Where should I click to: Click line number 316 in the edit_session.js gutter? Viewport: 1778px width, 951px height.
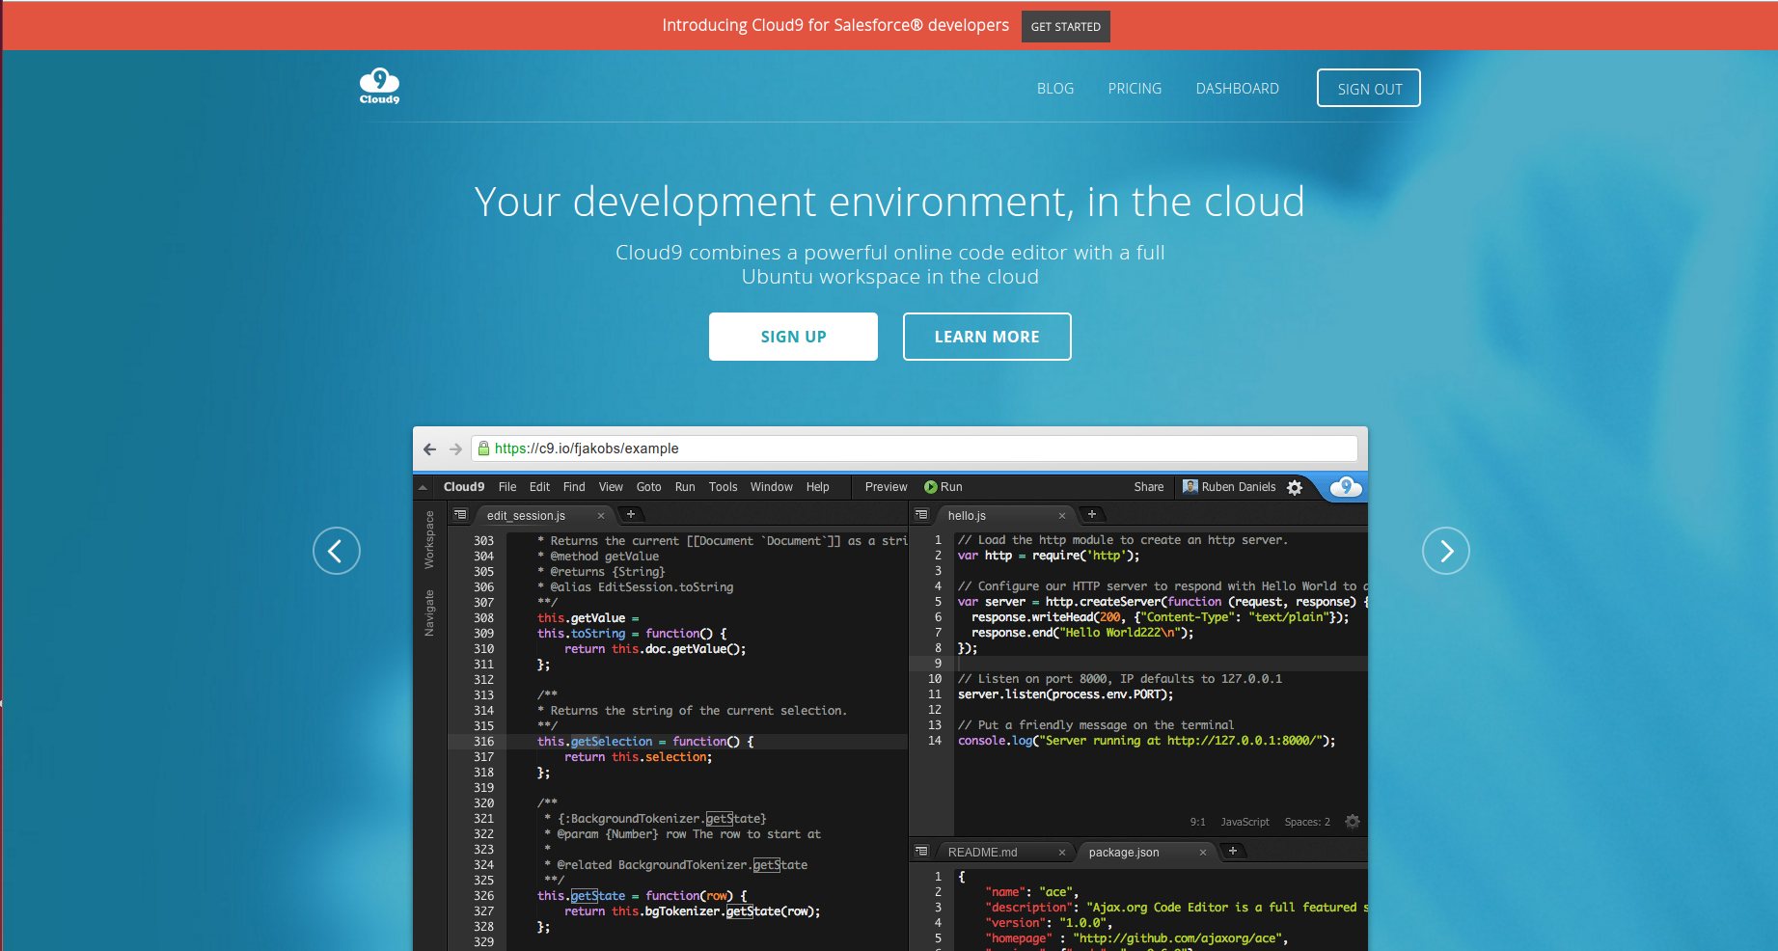tap(483, 742)
